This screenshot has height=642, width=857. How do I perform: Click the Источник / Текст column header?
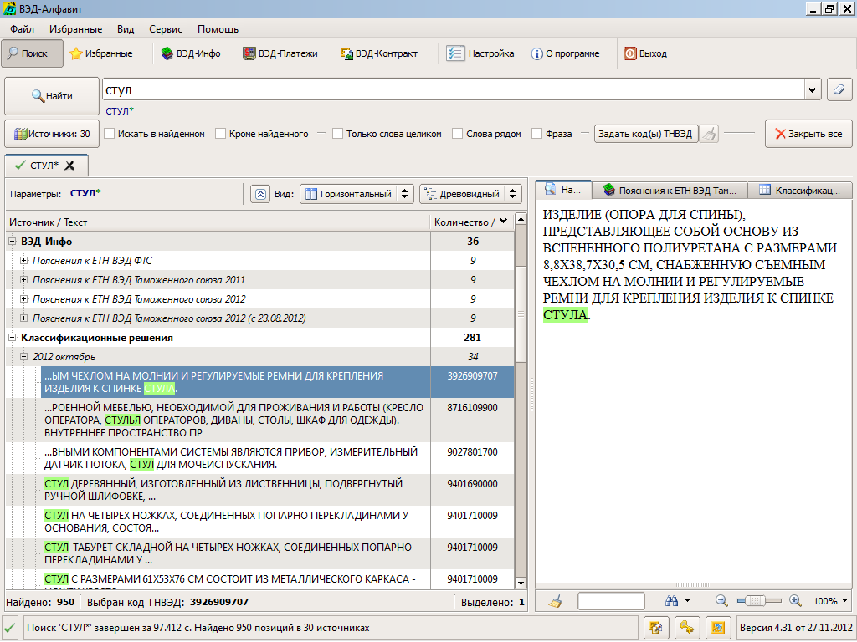pyautogui.click(x=218, y=222)
